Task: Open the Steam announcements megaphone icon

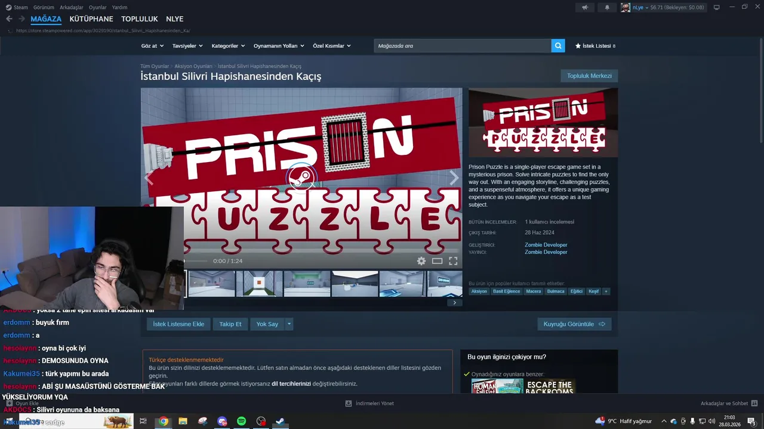Action: [585, 7]
